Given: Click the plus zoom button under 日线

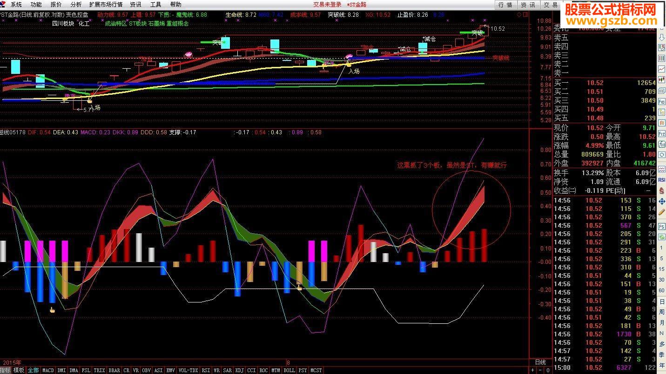Looking at the screenshot, I should 532,370.
